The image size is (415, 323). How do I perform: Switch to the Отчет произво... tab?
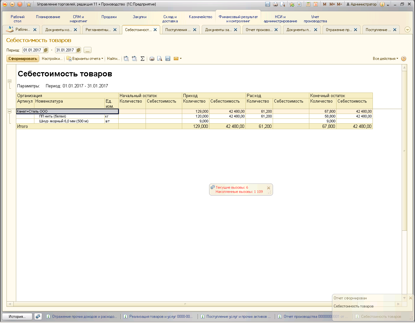259,30
